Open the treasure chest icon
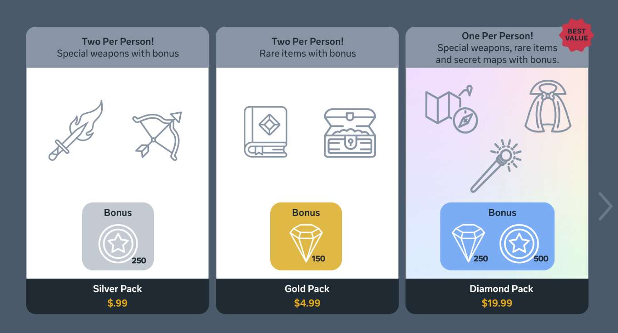Viewport: 618px width, 333px height. point(350,133)
